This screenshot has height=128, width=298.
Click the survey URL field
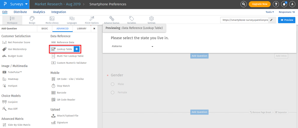pyautogui.click(x=244, y=20)
